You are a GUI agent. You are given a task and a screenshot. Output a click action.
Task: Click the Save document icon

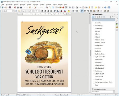pos(10,7)
